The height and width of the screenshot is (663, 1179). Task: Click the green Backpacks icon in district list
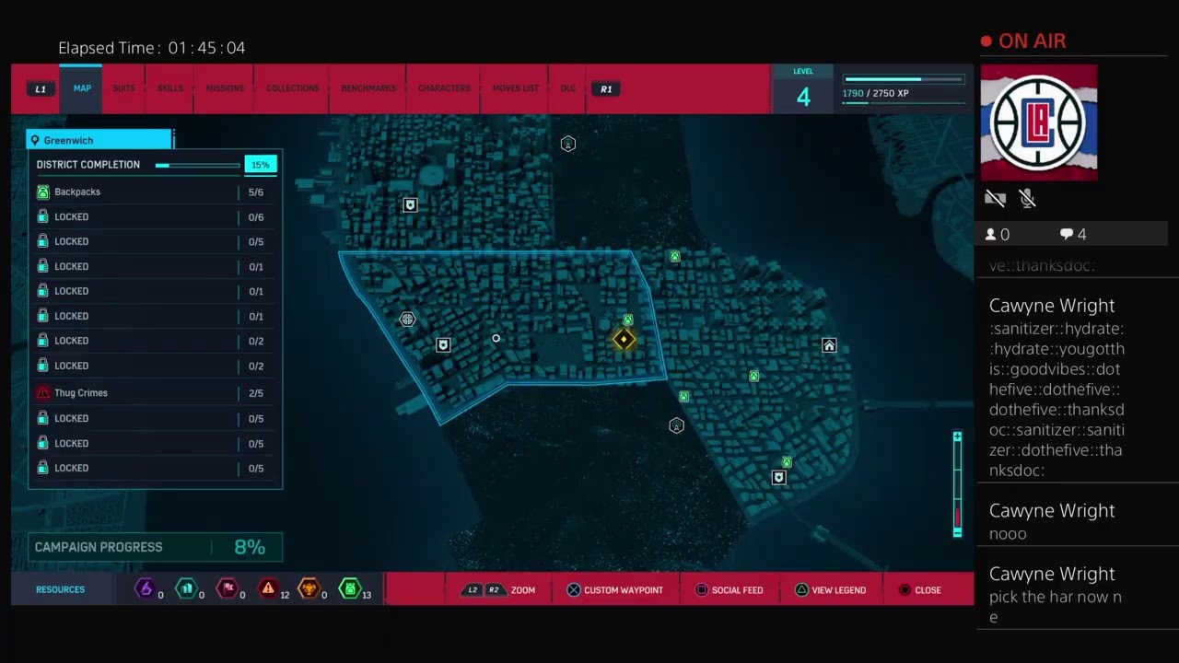pos(42,192)
